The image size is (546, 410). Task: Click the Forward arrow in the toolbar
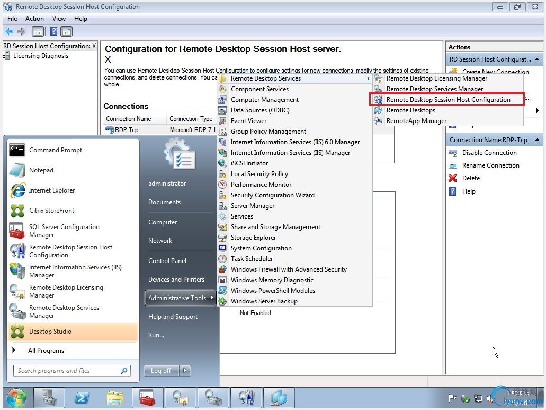tap(21, 32)
